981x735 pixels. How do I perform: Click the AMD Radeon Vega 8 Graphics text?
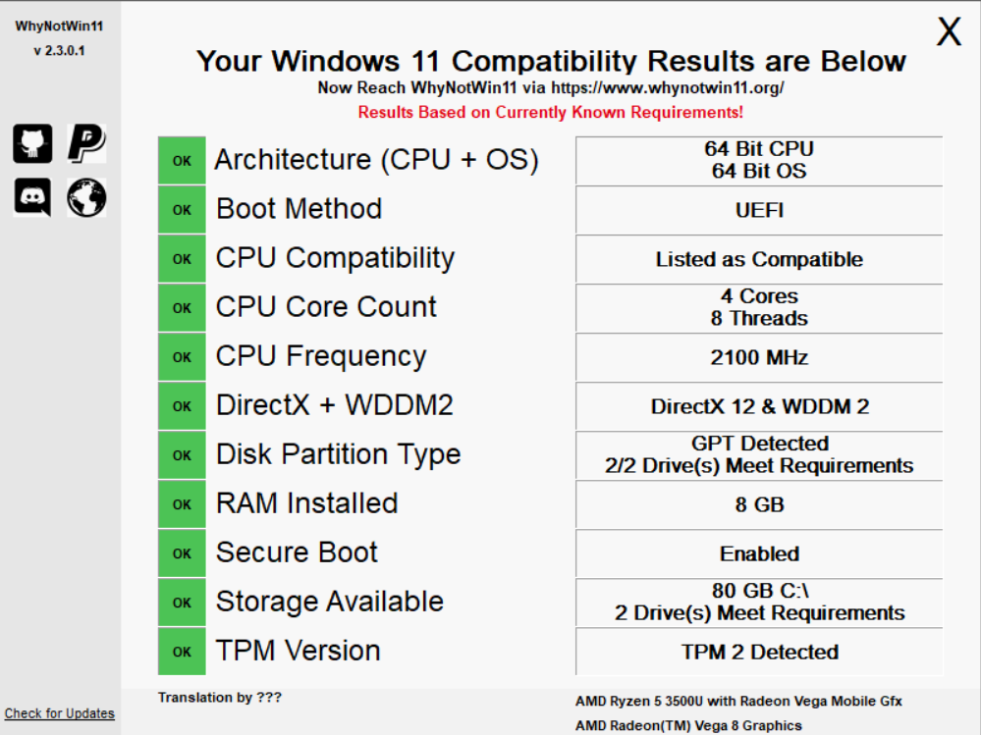(x=688, y=725)
